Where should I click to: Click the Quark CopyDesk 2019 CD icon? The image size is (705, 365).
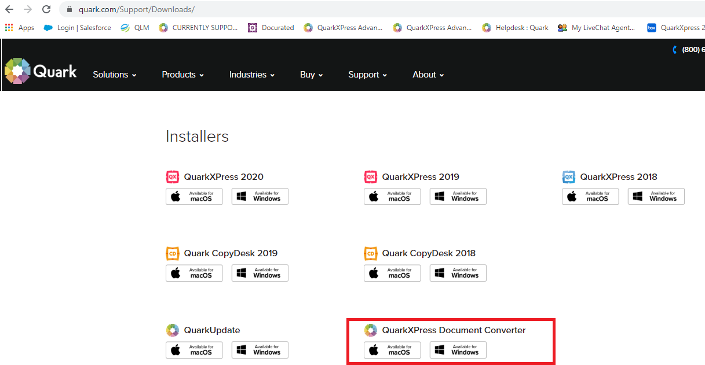(x=171, y=253)
